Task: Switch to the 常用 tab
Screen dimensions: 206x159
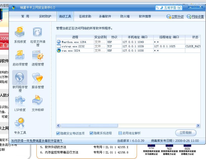Action: (x=25, y=16)
